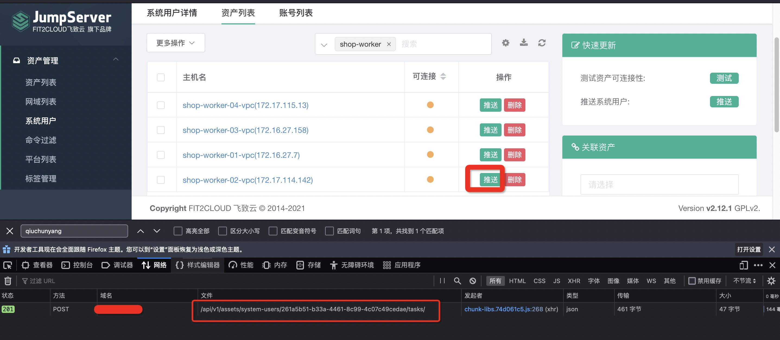The width and height of the screenshot is (780, 340).
Task: Click the refresh list icon
Action: (542, 43)
